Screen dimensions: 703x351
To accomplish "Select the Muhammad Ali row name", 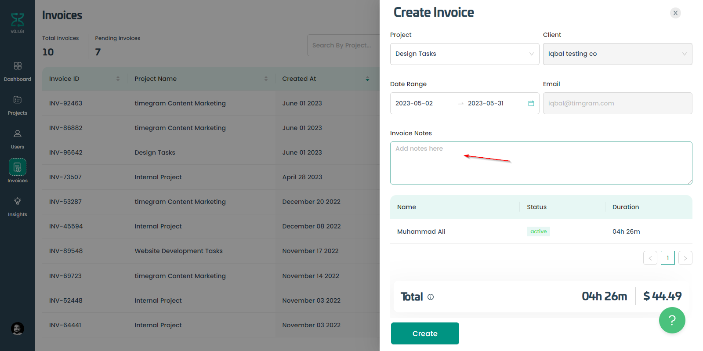I will pyautogui.click(x=421, y=232).
